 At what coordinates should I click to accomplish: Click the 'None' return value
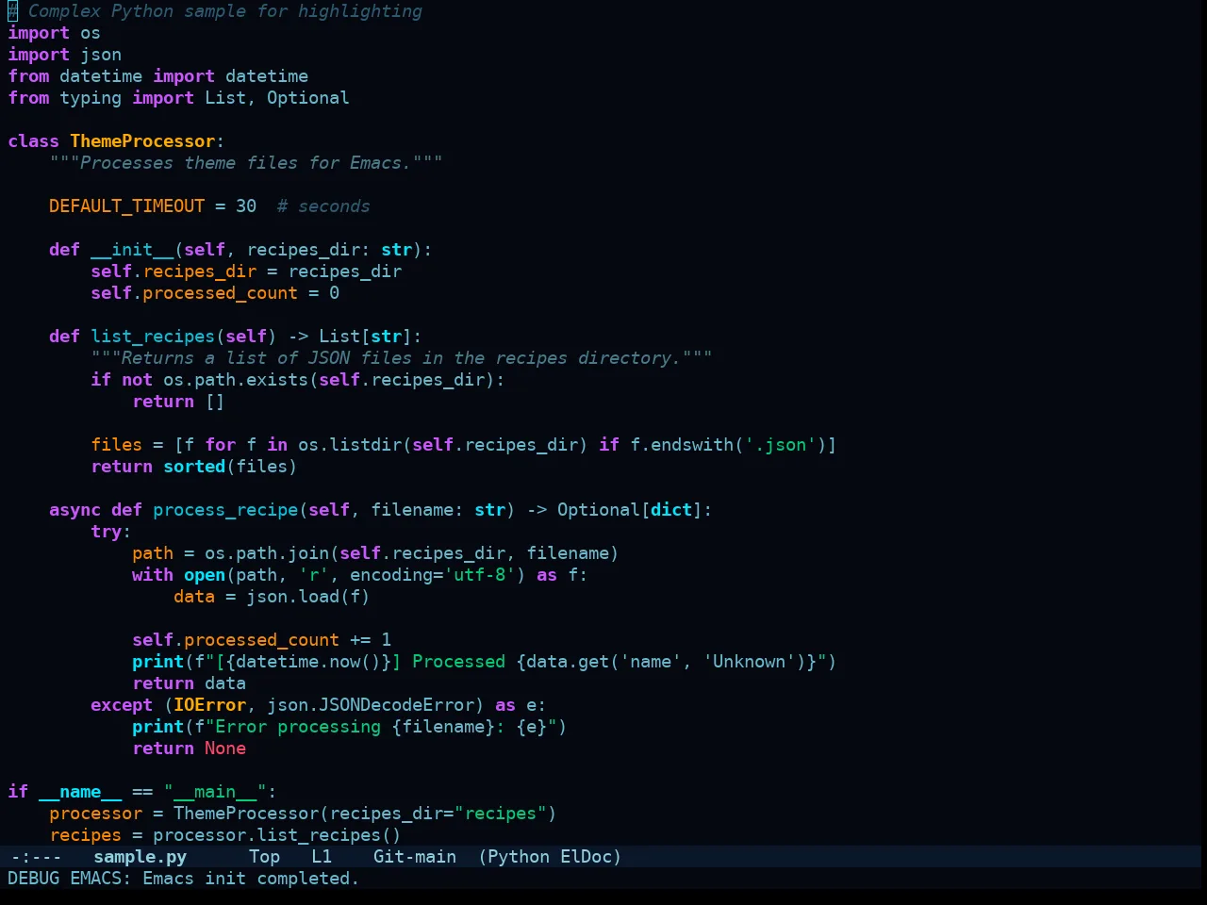coord(225,749)
